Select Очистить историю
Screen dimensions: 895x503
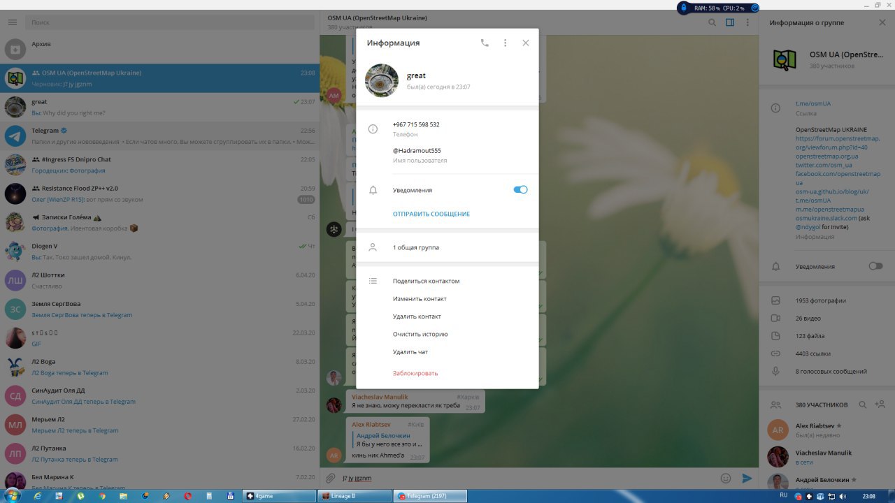[420, 334]
